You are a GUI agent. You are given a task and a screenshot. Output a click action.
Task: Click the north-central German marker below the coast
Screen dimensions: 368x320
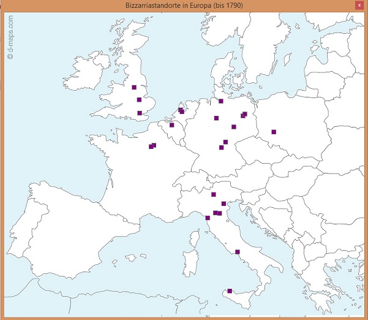pos(216,118)
